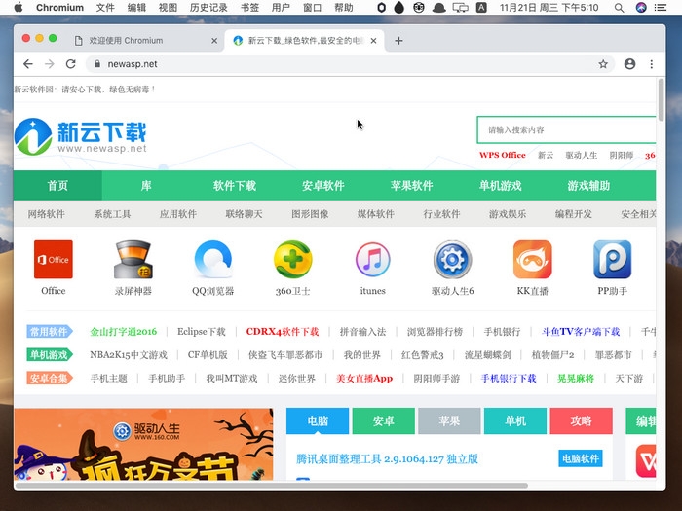
Task: Click the 驱动人生6 gear icon
Action: (452, 260)
